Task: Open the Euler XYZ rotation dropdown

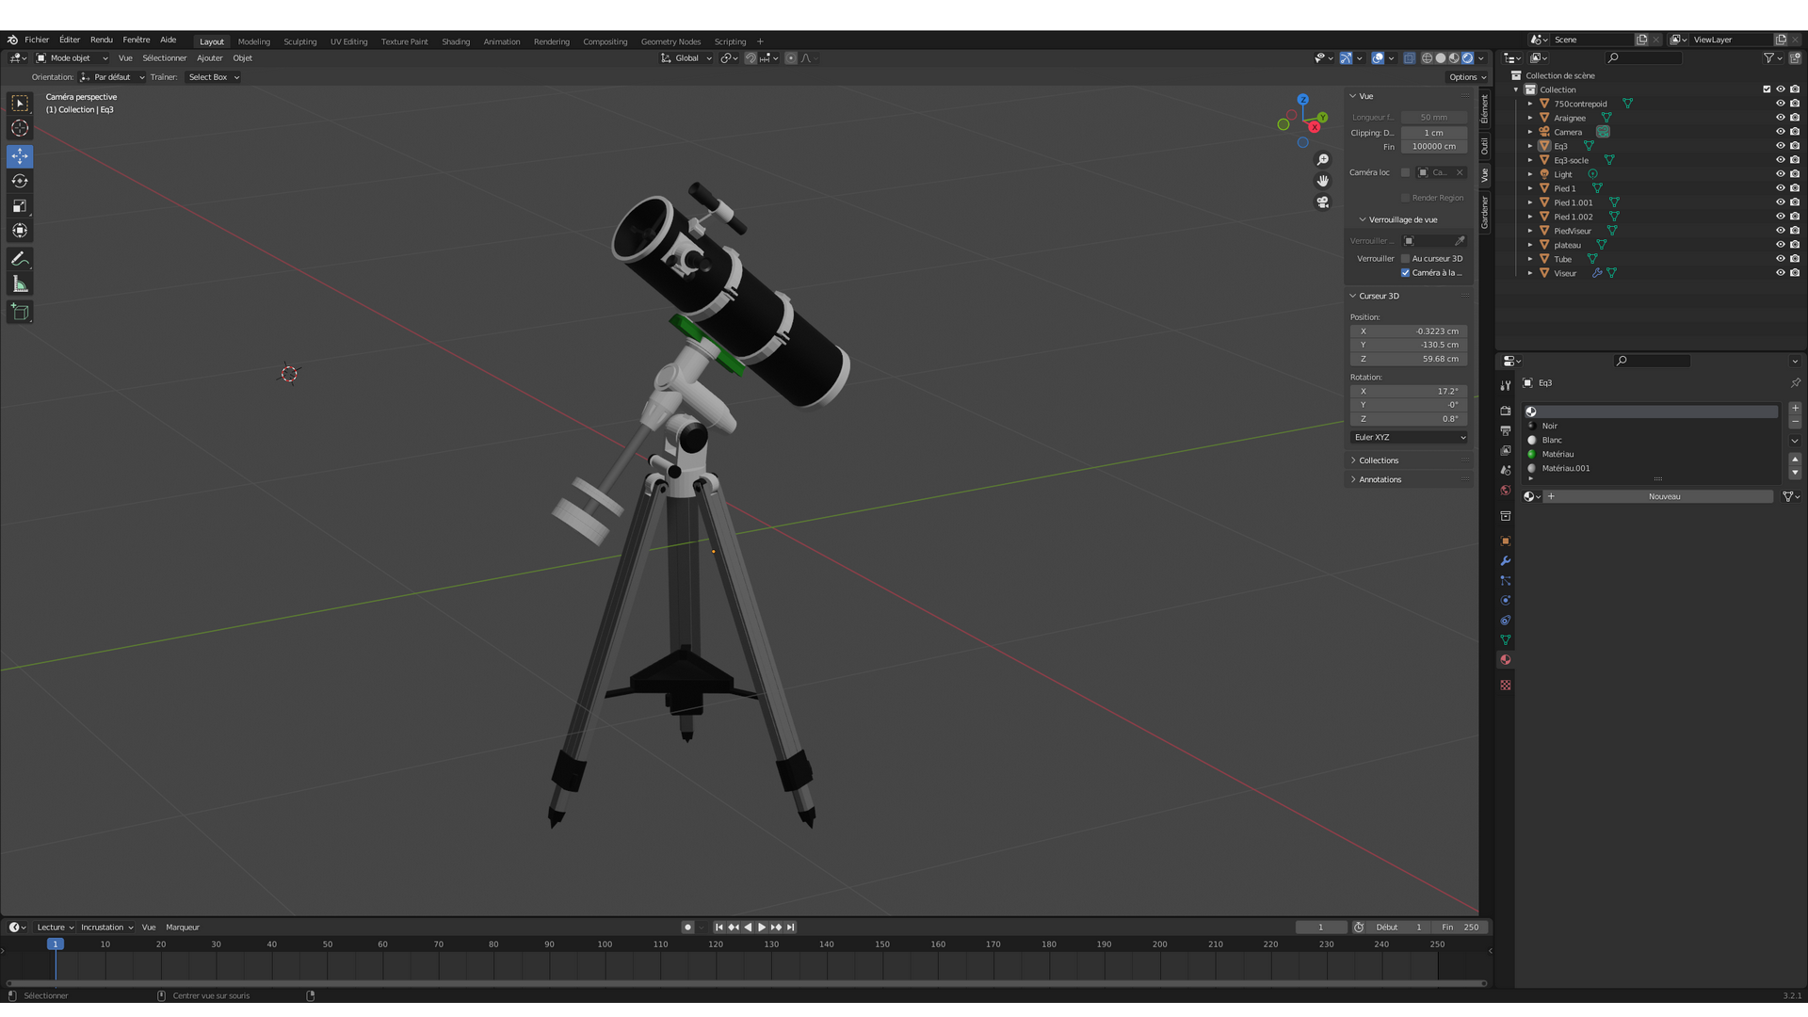Action: (1409, 437)
